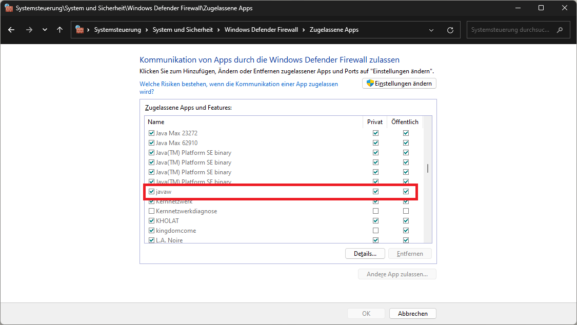Click the Öffentlich column header
The image size is (577, 325).
pos(405,122)
